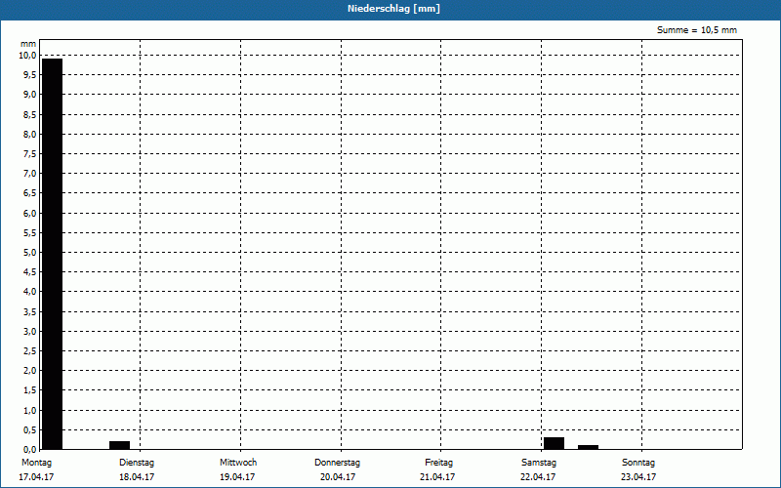
Task: Click the first Saturday precipitation bar
Action: [x=554, y=443]
